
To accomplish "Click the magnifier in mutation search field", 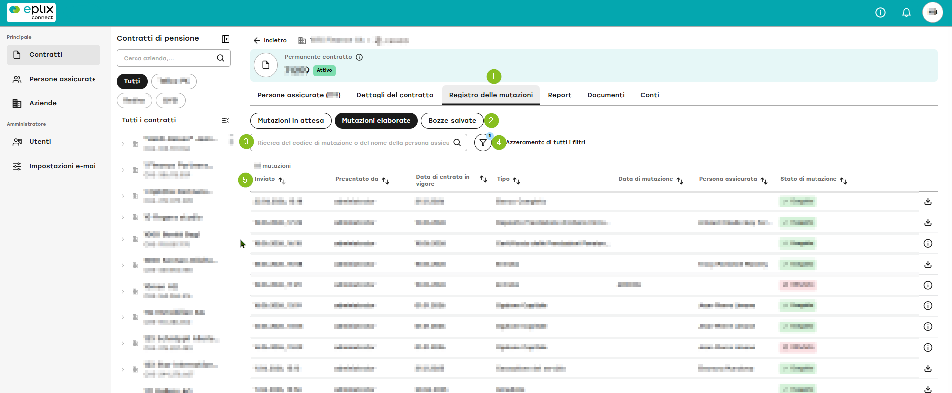I will pyautogui.click(x=457, y=143).
